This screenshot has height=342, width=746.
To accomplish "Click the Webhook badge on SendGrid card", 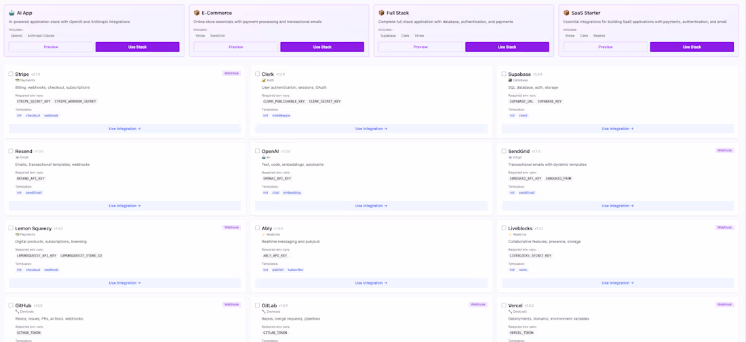I will pyautogui.click(x=724, y=150).
